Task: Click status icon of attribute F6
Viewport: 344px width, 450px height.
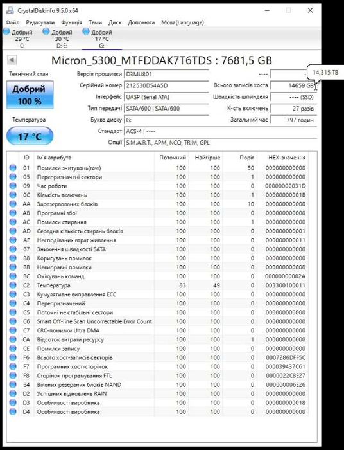Action: click(13, 357)
